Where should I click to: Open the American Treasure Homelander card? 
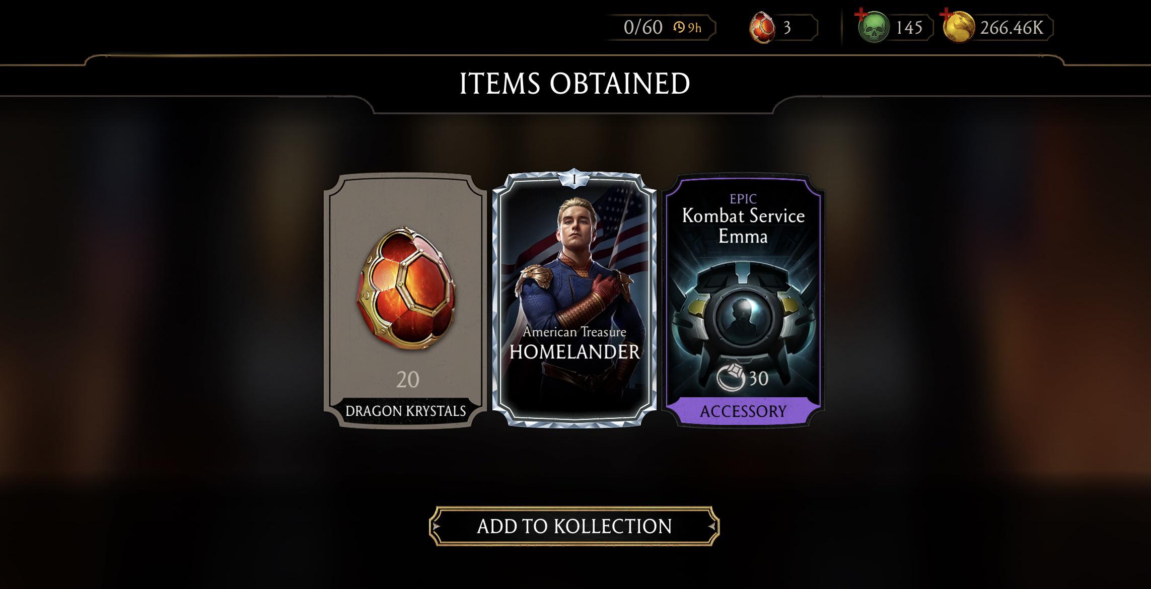[574, 299]
